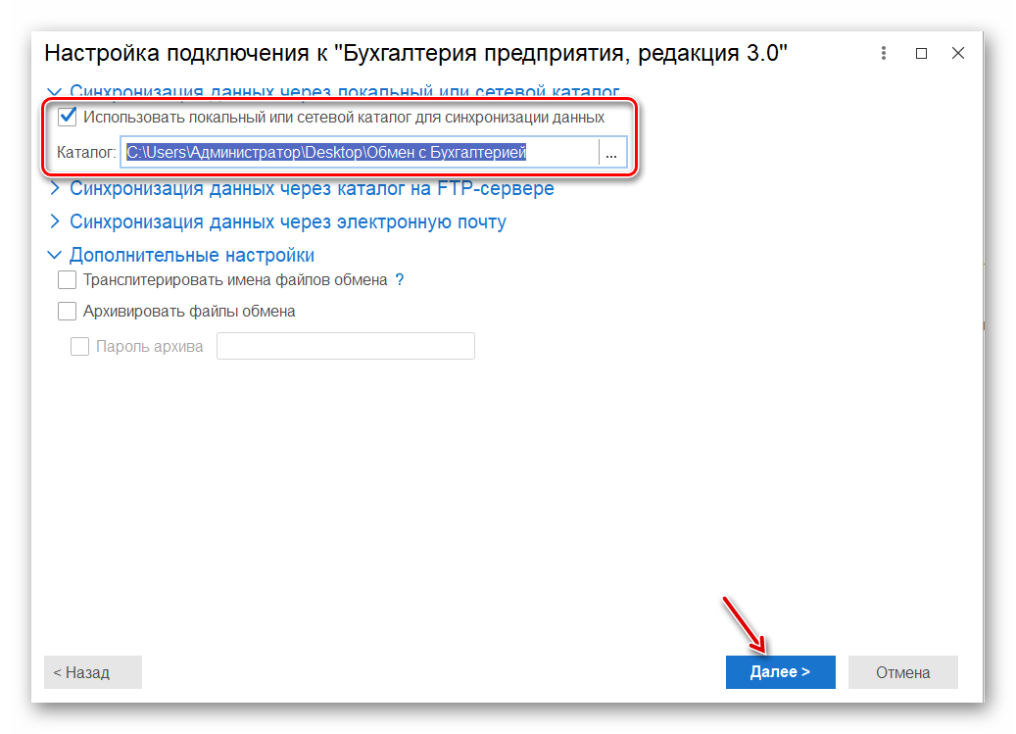Go back with the Назад button
This screenshot has width=1016, height=734.
pyautogui.click(x=93, y=672)
